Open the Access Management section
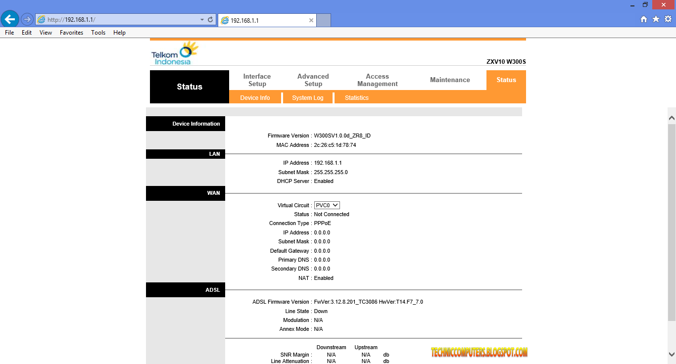 click(377, 80)
